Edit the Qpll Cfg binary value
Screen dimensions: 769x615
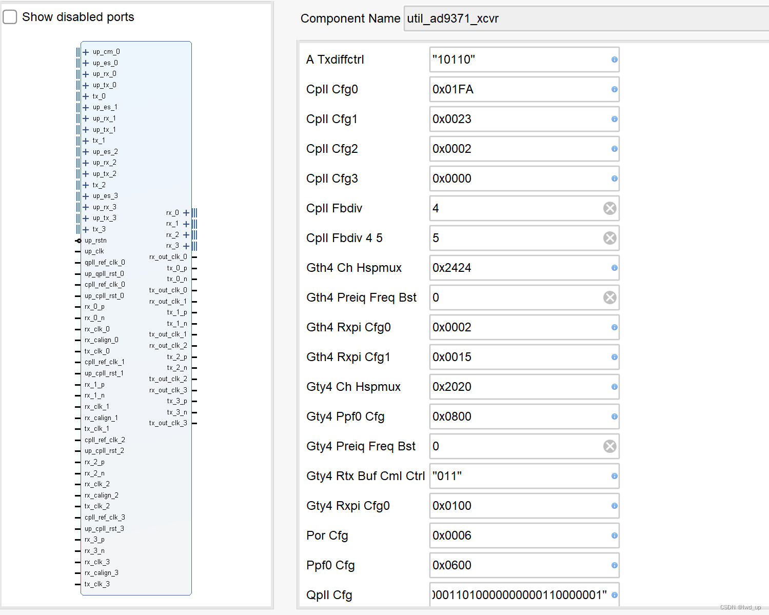[x=524, y=595]
